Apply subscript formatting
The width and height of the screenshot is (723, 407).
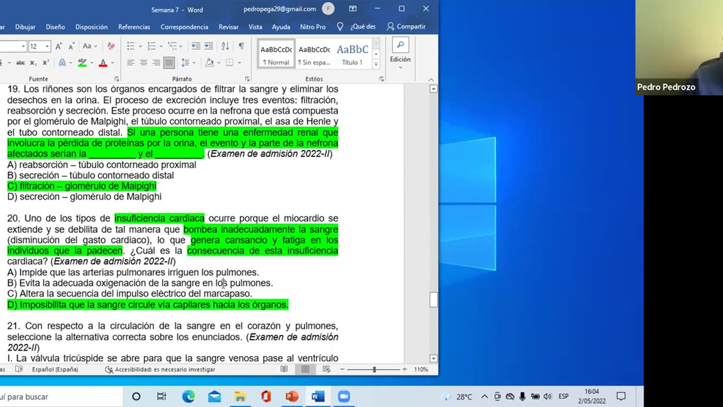(x=33, y=63)
